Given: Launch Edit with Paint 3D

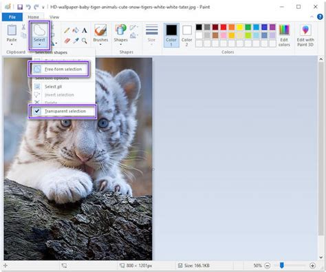Looking at the screenshot, I should (x=305, y=36).
